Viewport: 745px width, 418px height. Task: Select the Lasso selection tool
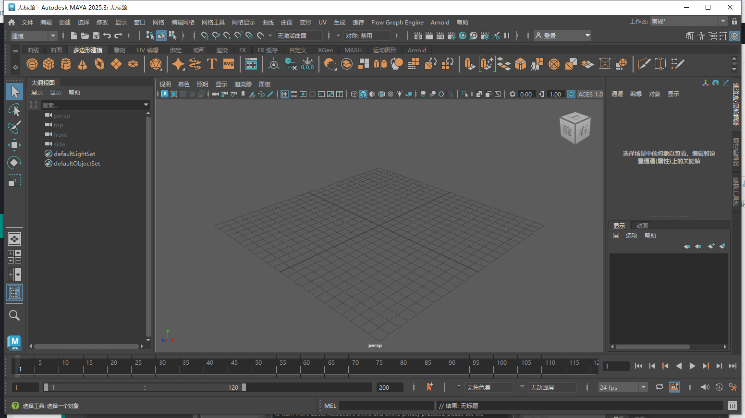[x=14, y=109]
